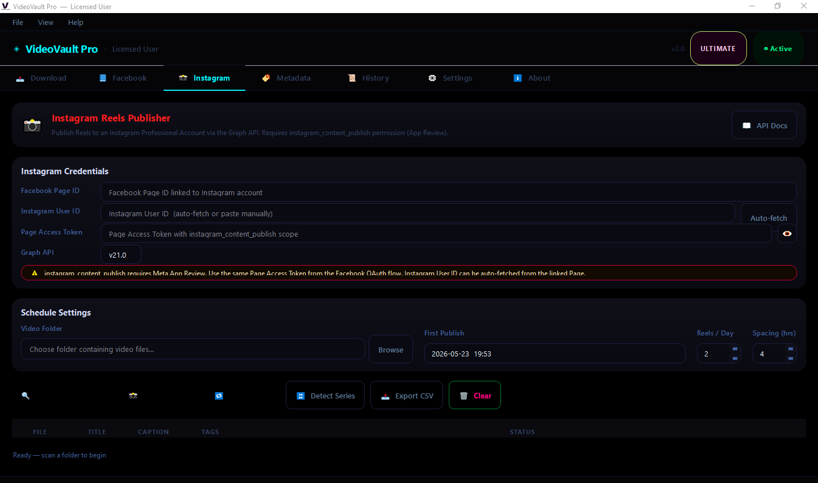Image resolution: width=818 pixels, height=483 pixels.
Task: Click the Detect Series button
Action: (325, 396)
